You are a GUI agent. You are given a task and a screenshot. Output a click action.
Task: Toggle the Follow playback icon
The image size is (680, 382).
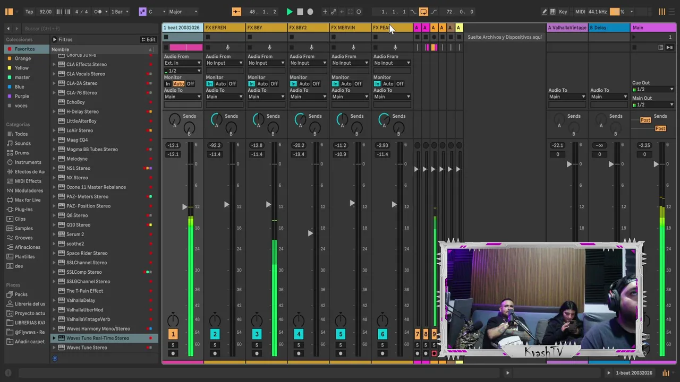pyautogui.click(x=236, y=12)
